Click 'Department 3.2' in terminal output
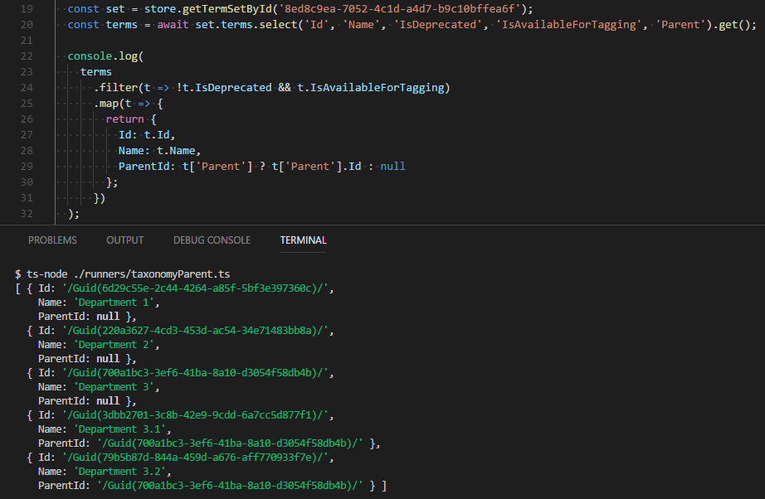765x499 pixels. 119,472
